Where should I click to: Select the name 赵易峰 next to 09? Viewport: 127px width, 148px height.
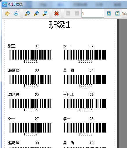14,143
